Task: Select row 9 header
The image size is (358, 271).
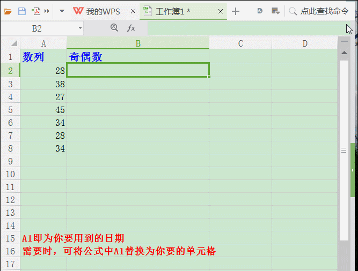Action: (10, 161)
